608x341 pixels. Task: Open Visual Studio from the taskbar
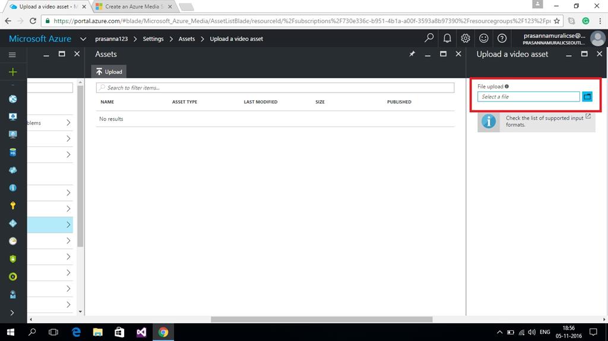click(x=141, y=332)
